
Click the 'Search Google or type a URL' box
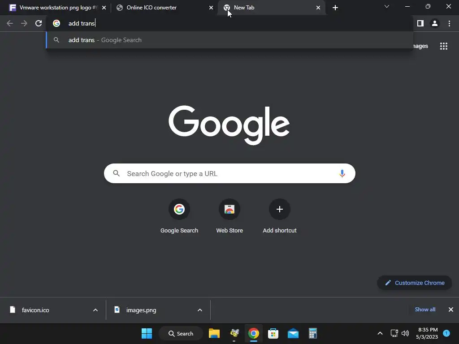click(x=229, y=173)
